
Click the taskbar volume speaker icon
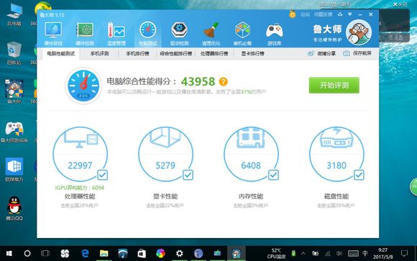pos(339,253)
